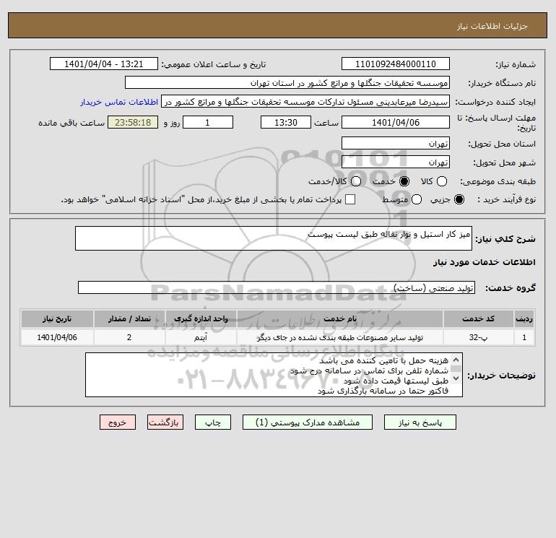The width and height of the screenshot is (556, 538).
Task: Select the متوسط purchase type radio
Action: tap(417, 199)
